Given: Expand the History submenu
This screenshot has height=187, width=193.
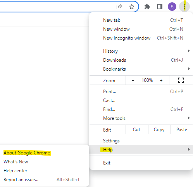Looking at the screenshot, I should point(141,51).
